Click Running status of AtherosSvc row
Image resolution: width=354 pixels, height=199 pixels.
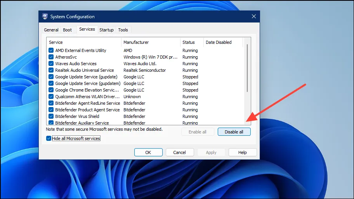(190, 57)
